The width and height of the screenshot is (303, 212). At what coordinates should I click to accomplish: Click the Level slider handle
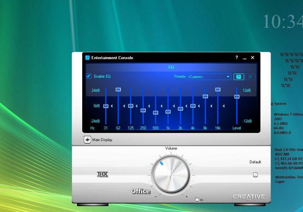(237, 97)
